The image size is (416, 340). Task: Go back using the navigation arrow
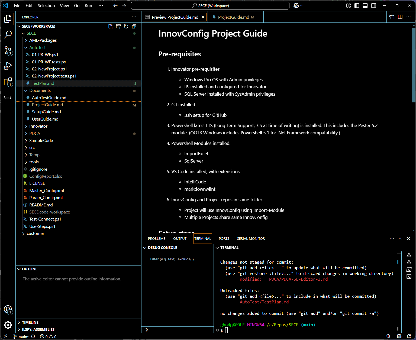115,5
